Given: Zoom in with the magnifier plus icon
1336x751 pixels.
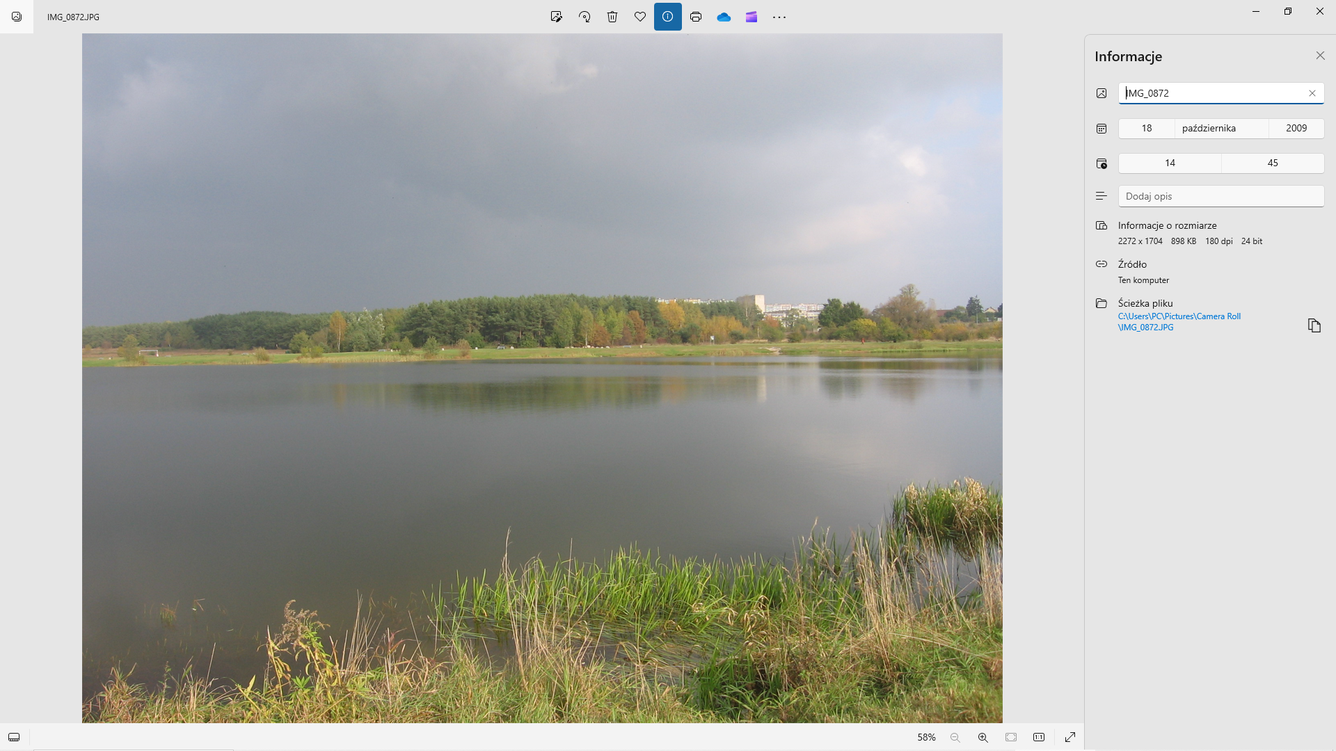Looking at the screenshot, I should (x=983, y=737).
